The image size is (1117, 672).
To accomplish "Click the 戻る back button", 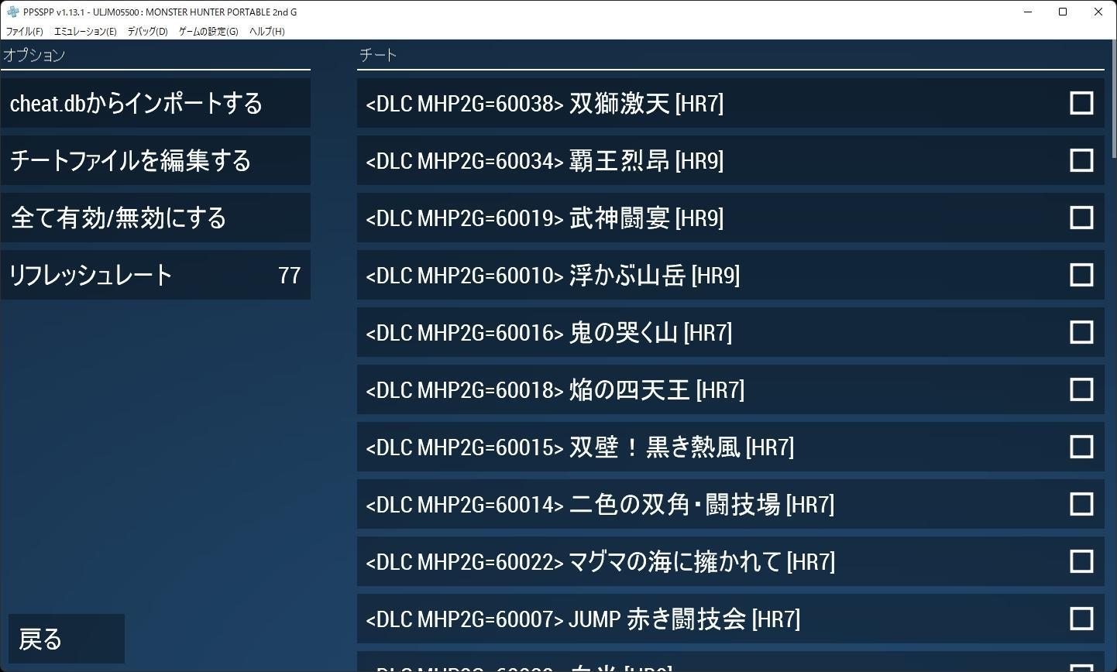I will click(x=67, y=639).
